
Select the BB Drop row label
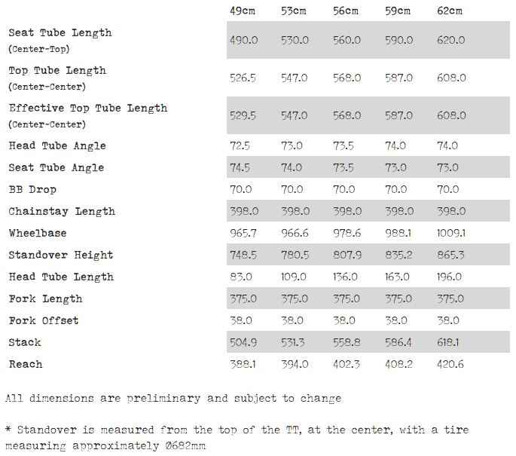tap(32, 189)
